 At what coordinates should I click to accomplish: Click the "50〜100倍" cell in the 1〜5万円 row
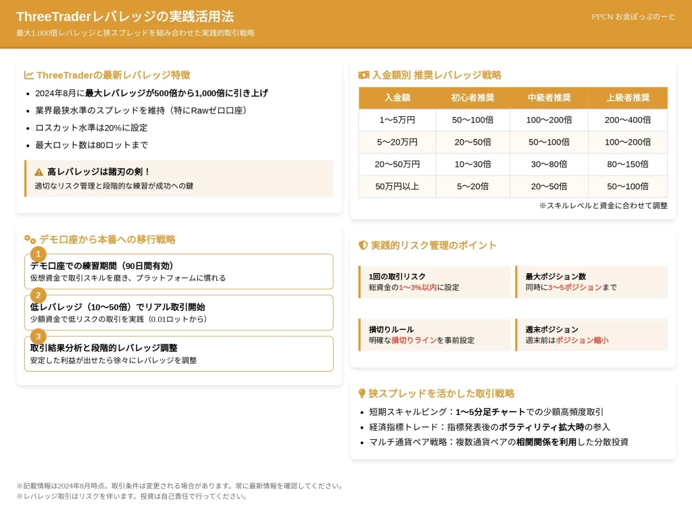click(472, 120)
